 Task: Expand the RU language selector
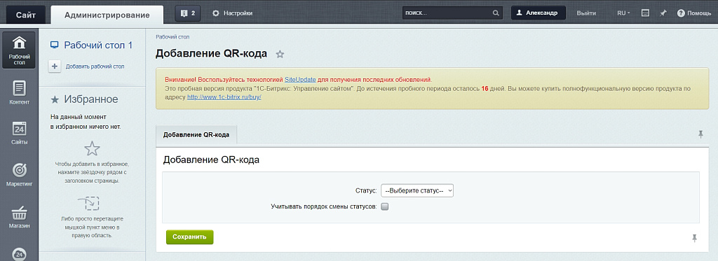[623, 13]
